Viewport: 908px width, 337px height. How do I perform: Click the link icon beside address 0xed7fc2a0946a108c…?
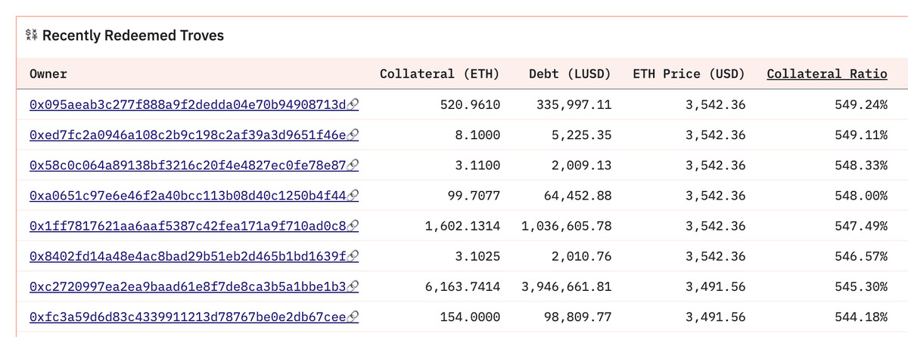pos(353,134)
